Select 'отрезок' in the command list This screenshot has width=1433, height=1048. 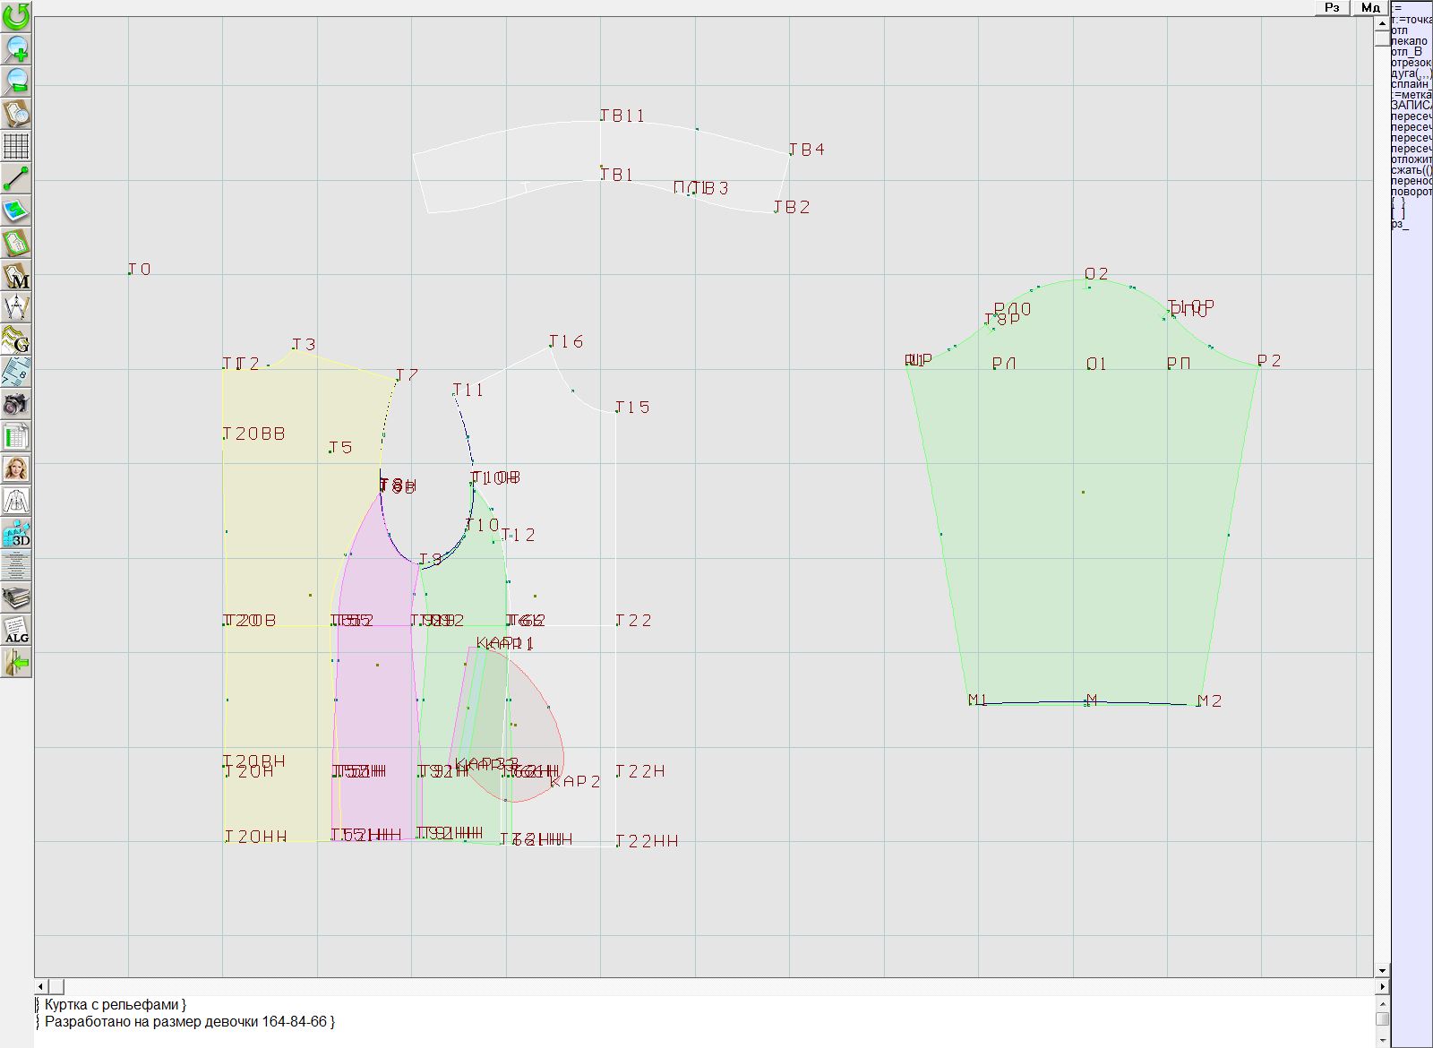point(1411,63)
